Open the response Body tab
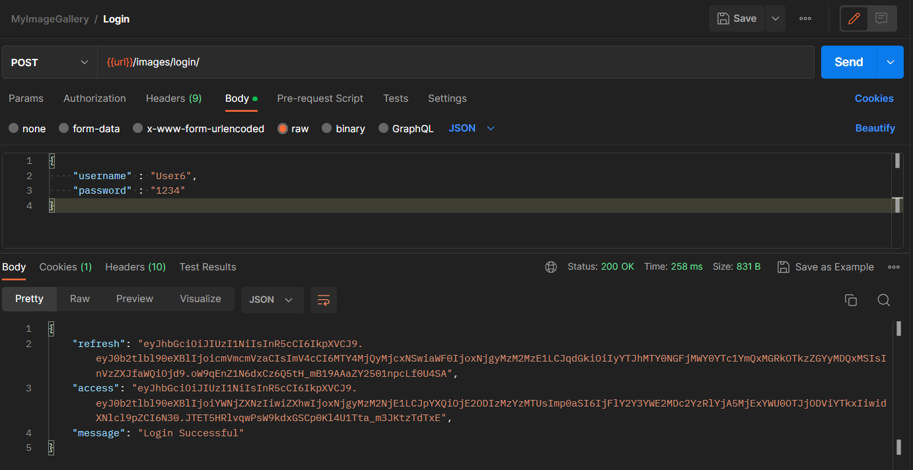The height and width of the screenshot is (470, 913). pyautogui.click(x=14, y=267)
